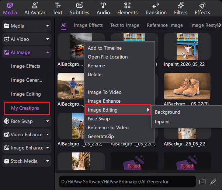Click the AI Image icon in sidebar
This screenshot has height=190, width=222.
[7, 52]
